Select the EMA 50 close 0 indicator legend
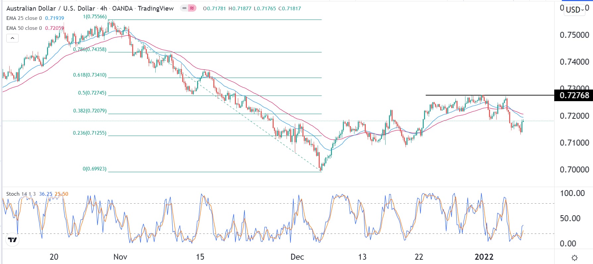The image size is (593, 264). (24, 28)
